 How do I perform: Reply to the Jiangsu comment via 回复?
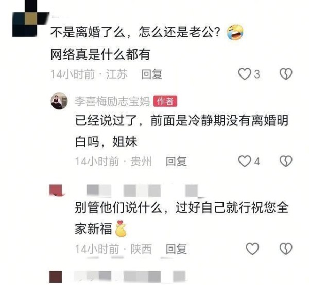point(152,74)
